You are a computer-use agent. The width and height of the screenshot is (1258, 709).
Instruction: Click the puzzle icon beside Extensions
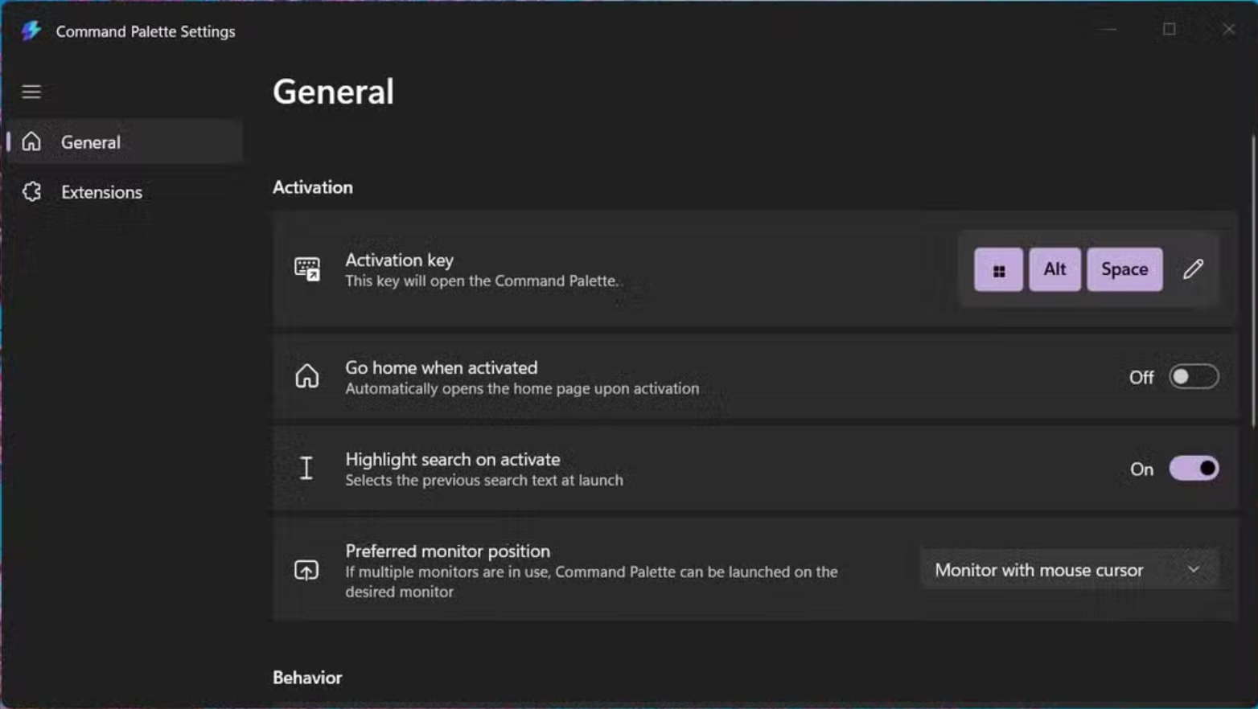pos(31,191)
